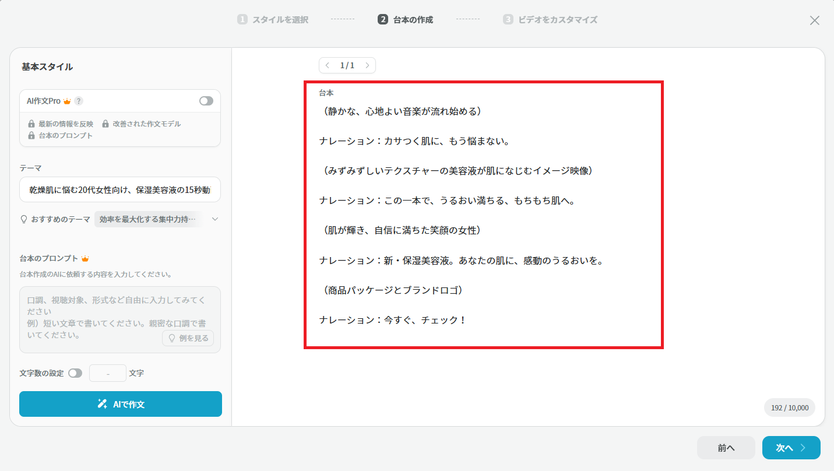Click the 前へ button
The image size is (834, 471).
(x=726, y=448)
